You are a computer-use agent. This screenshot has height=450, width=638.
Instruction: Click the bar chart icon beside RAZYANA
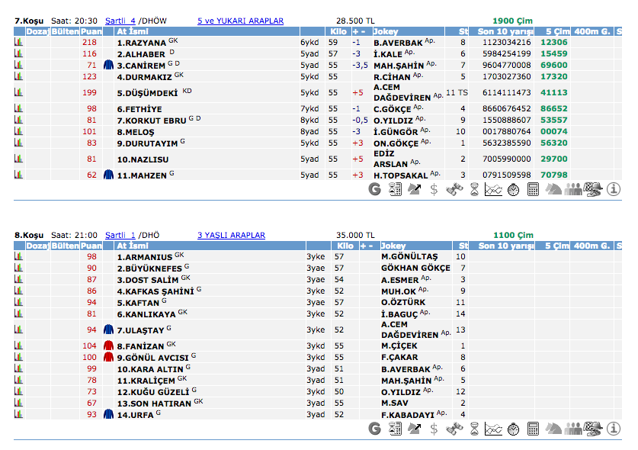[18, 43]
